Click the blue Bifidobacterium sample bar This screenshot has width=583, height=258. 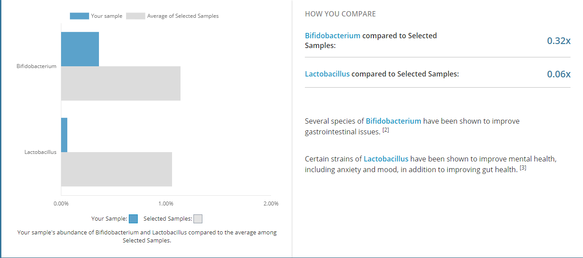[80, 49]
